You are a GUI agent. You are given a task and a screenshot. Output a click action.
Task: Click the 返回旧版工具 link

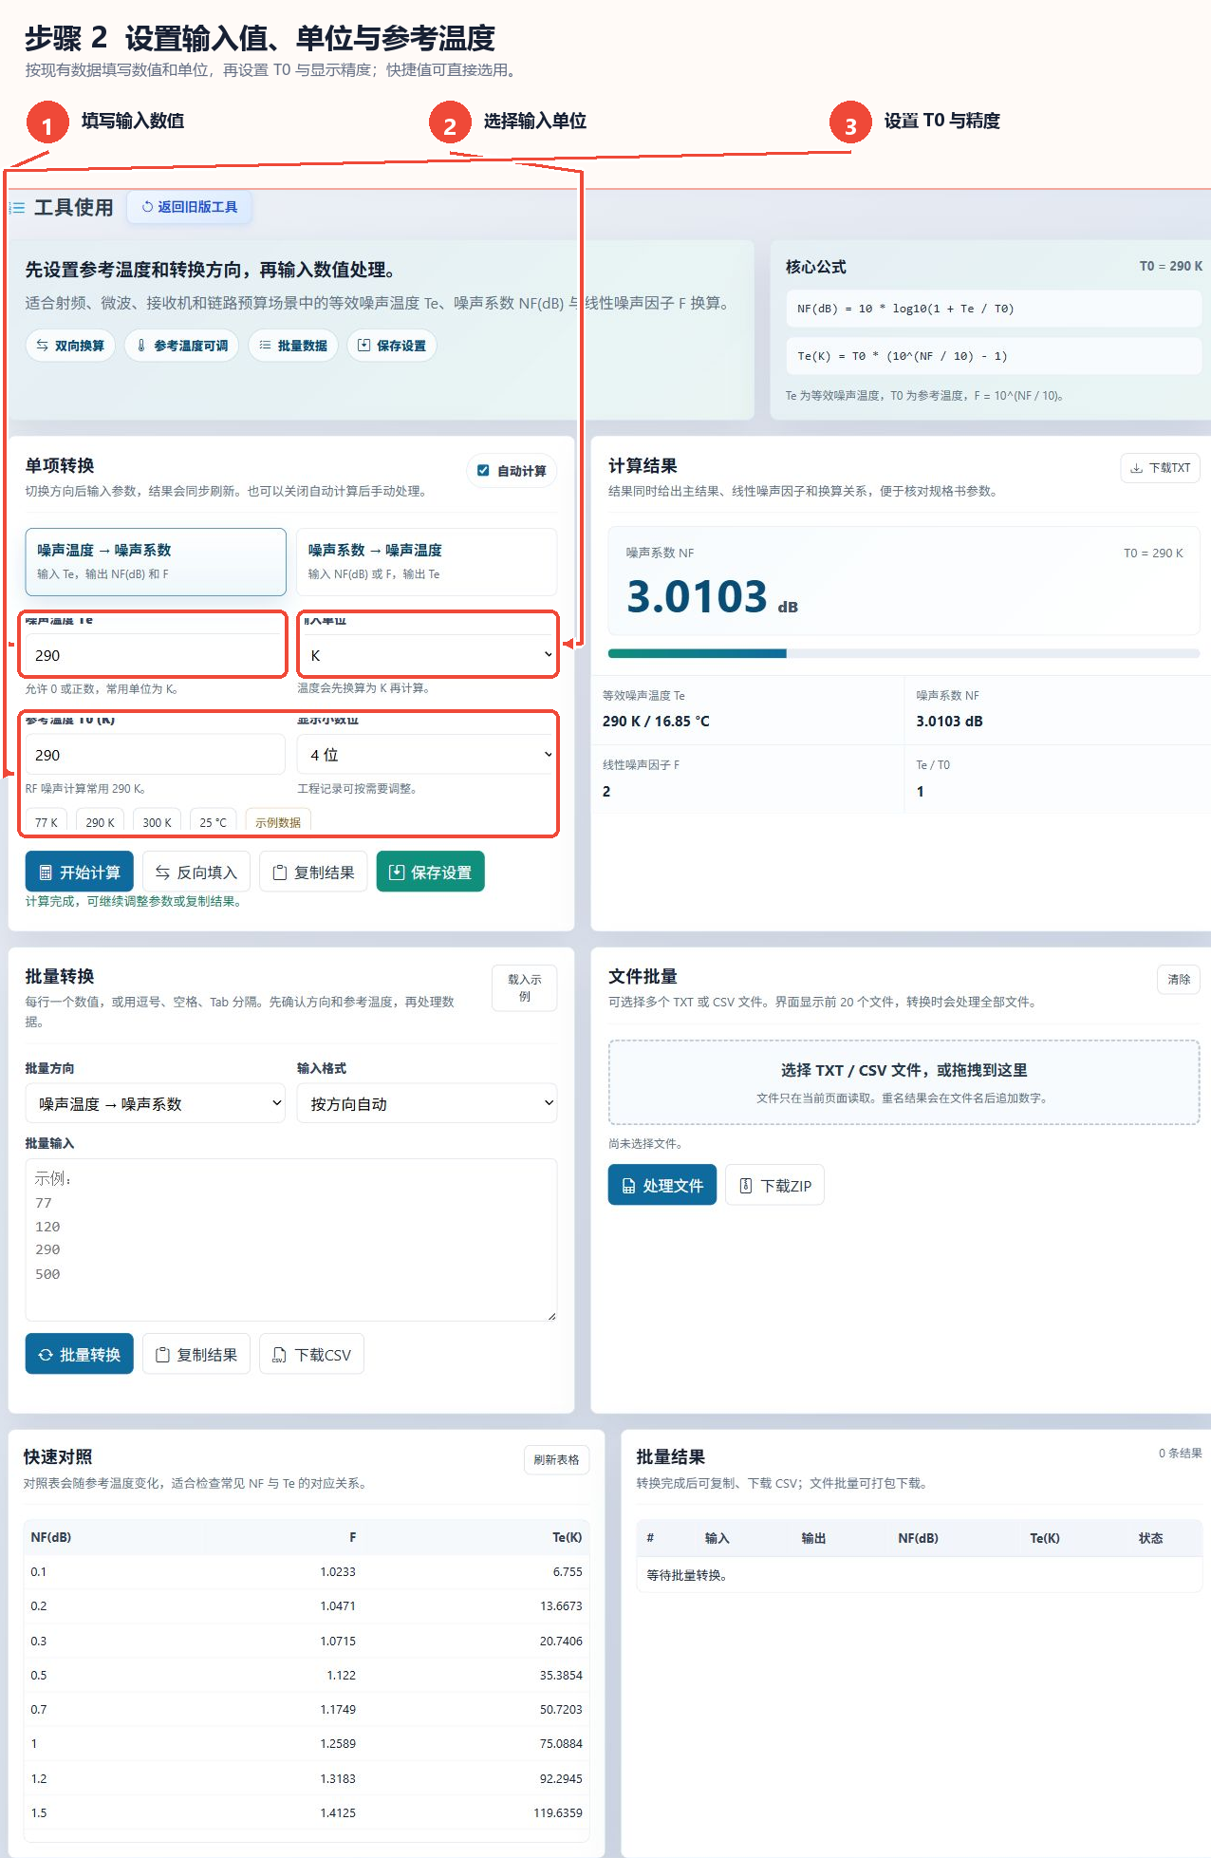tap(190, 207)
